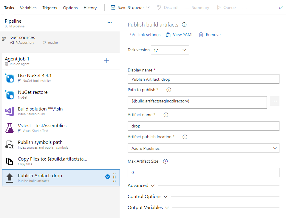Screen dimensions: 286x218
Task: Expand the Control Options section
Action: pos(148,197)
